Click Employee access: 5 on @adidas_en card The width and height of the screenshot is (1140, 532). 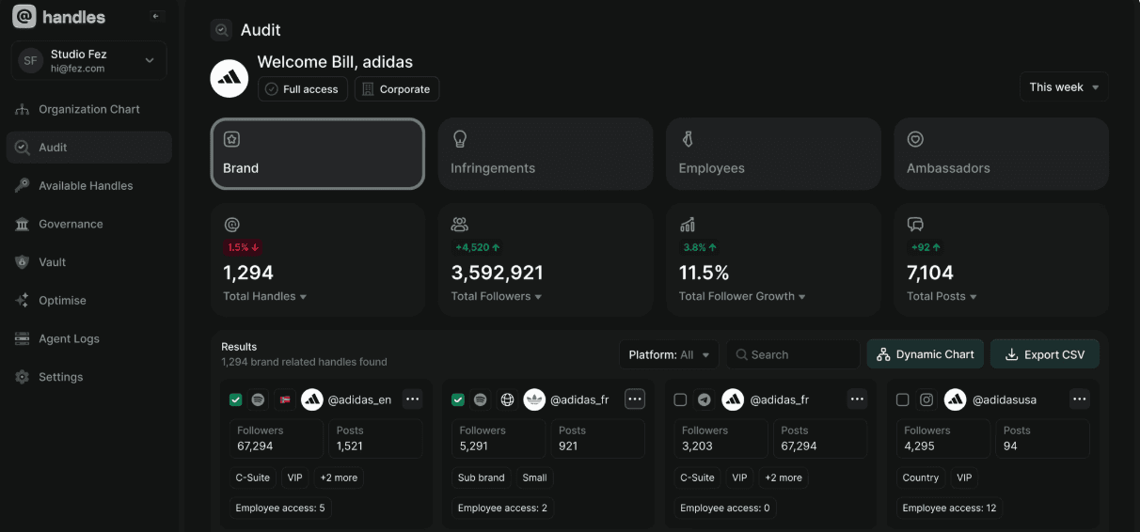(280, 508)
